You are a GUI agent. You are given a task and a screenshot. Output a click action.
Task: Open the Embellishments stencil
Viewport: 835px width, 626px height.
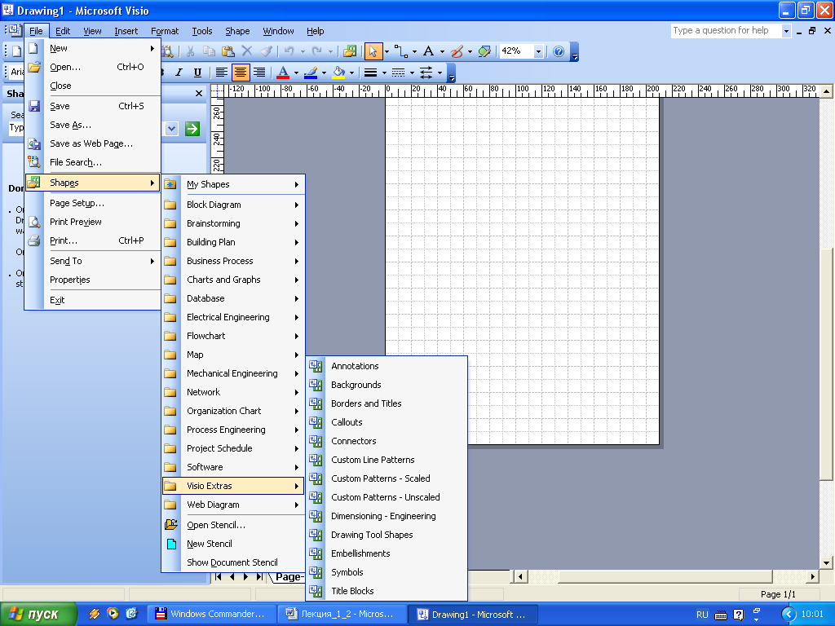pyautogui.click(x=387, y=553)
